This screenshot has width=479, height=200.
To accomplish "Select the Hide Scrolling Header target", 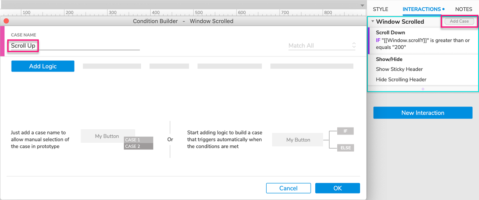I will [x=401, y=79].
